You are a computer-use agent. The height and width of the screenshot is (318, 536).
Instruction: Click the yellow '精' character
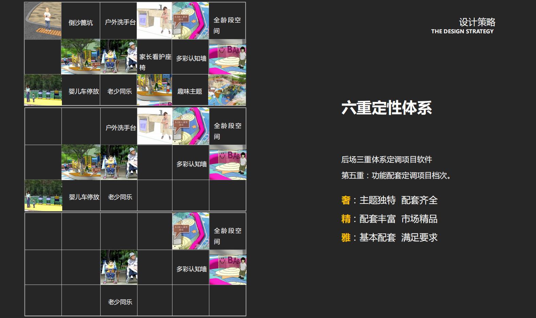(346, 219)
